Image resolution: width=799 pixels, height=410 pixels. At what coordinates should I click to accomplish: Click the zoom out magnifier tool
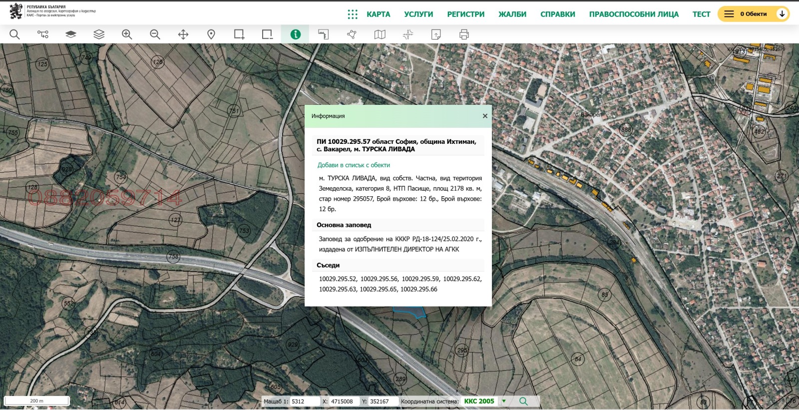point(155,34)
